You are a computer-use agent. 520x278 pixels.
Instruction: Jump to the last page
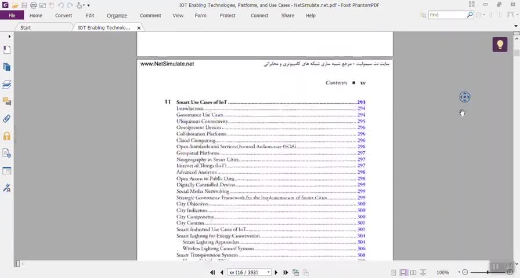tap(285, 272)
